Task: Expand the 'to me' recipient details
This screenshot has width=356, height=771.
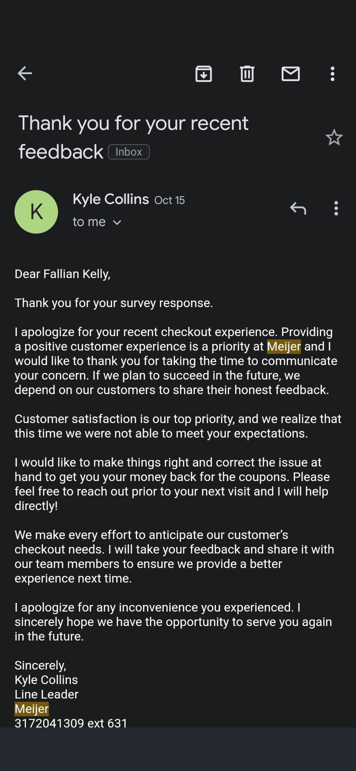Action: (89, 222)
